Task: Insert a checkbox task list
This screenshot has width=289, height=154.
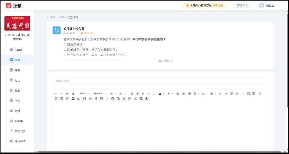Action: point(189,94)
